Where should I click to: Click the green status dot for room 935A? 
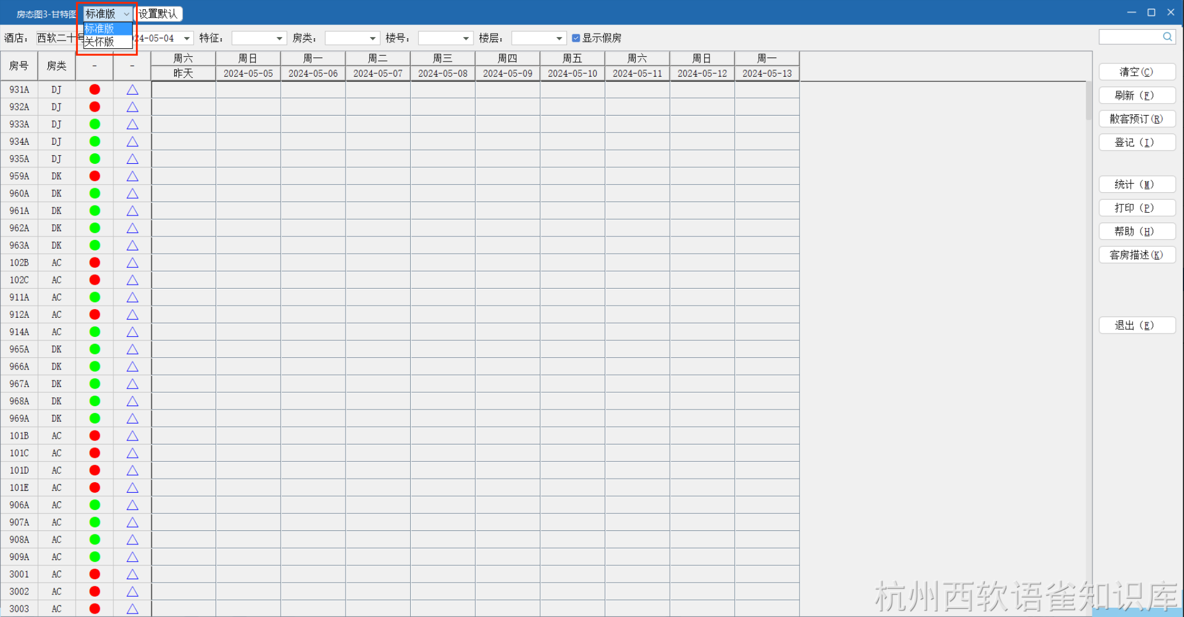point(95,159)
